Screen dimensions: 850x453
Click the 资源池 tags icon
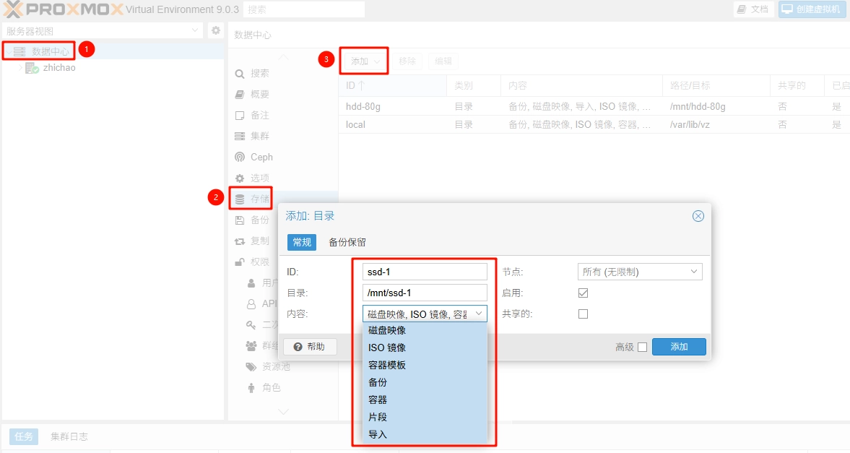[251, 367]
